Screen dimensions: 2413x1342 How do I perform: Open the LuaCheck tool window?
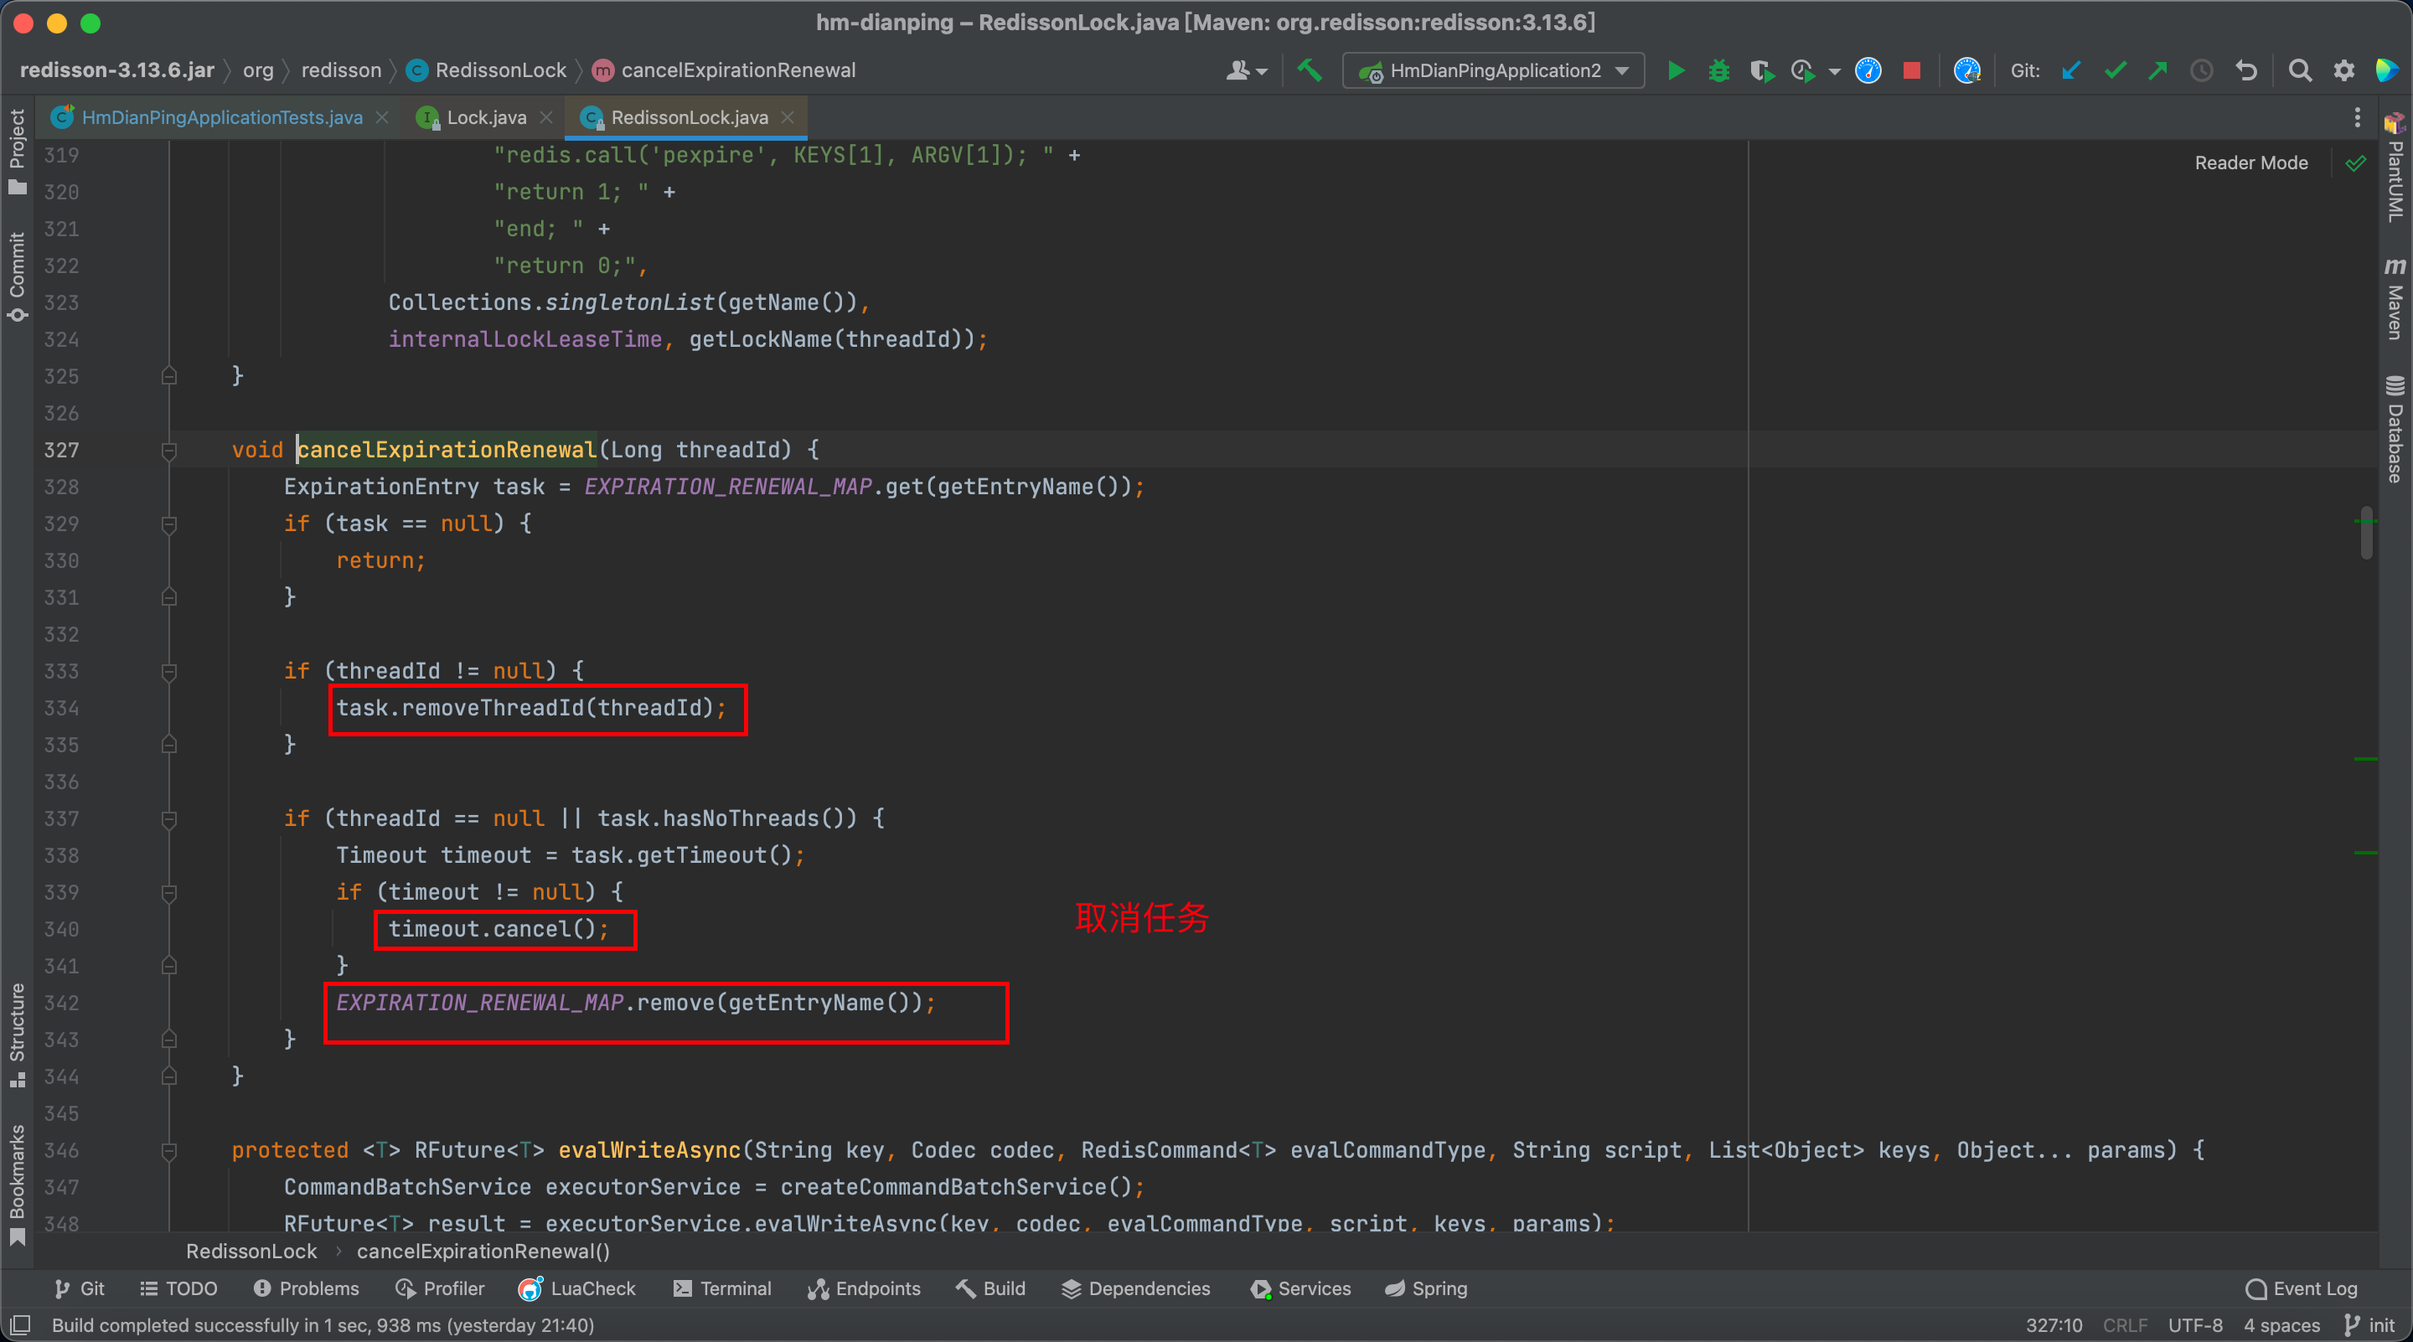coord(577,1288)
